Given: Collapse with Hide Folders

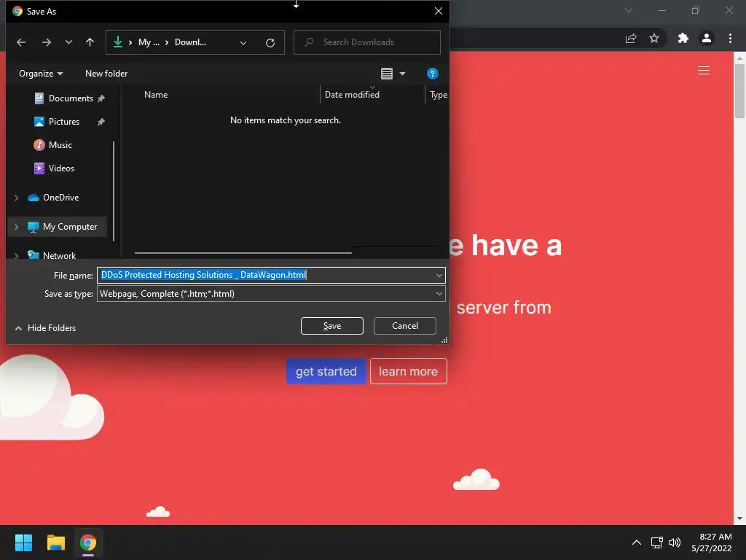Looking at the screenshot, I should click(x=46, y=328).
